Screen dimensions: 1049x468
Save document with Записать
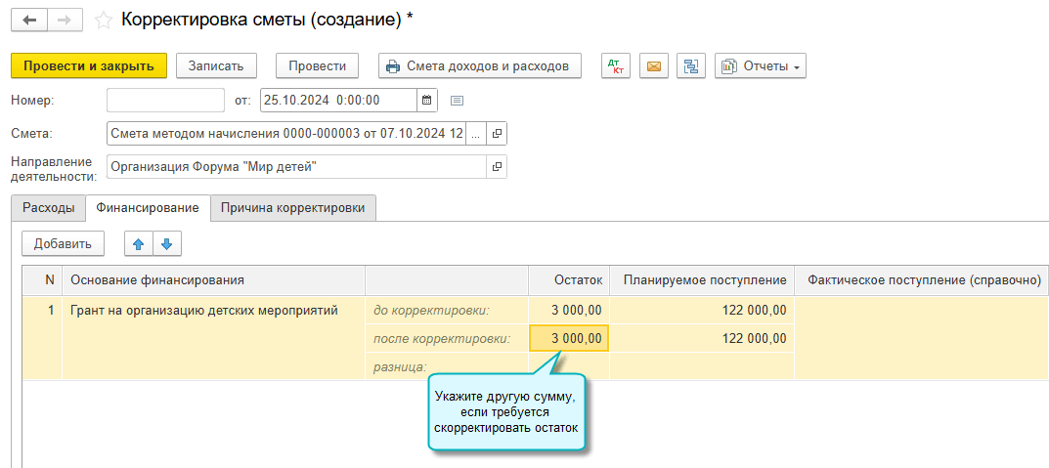(217, 66)
